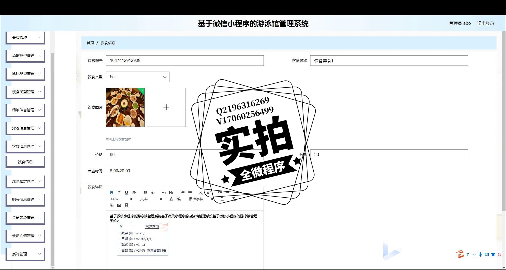Expand the 购买信息管理 sidebar menu
The height and width of the screenshot is (270, 506).
tap(25, 199)
